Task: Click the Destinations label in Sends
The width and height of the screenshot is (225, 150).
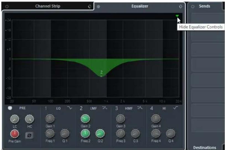Action: (x=205, y=148)
